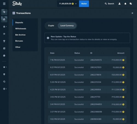
Task: Select the Bonuses tab
Action: pyautogui.click(x=25, y=41)
